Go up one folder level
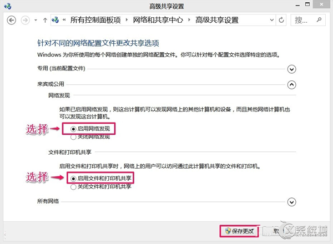333x244 pixels. pos(45,21)
